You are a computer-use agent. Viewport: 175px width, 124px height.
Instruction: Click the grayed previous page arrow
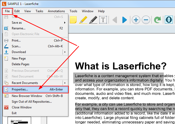pos(115,20)
